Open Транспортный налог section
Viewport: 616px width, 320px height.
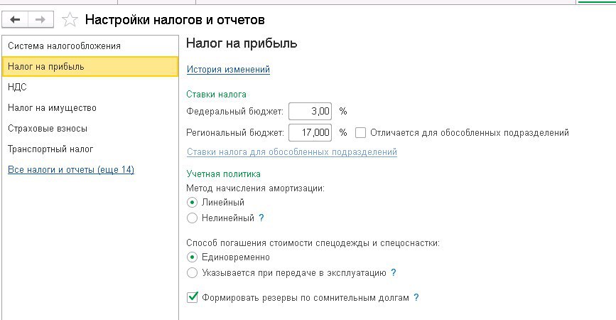[x=90, y=149]
